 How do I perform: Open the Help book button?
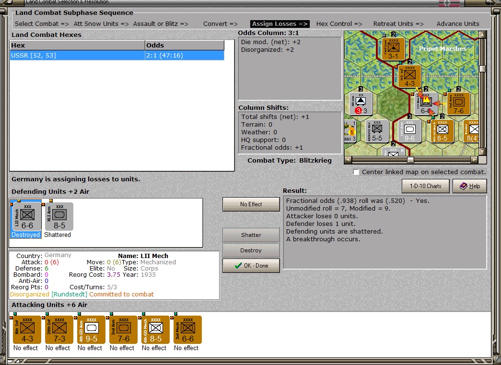469,186
